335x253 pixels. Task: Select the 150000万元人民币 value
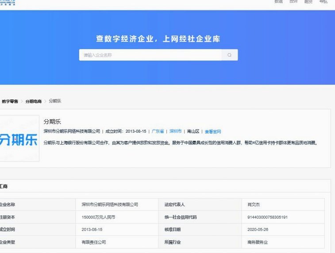coord(98,217)
